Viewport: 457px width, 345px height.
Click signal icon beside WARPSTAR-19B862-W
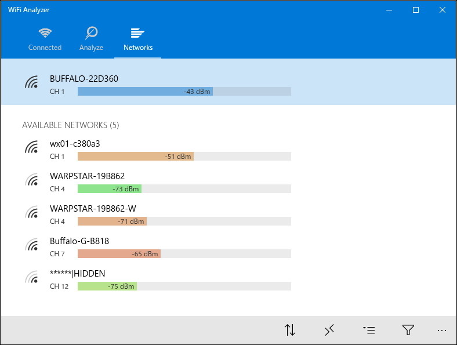32,212
